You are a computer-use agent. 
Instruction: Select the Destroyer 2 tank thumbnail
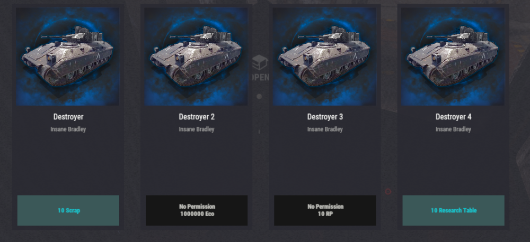196,57
